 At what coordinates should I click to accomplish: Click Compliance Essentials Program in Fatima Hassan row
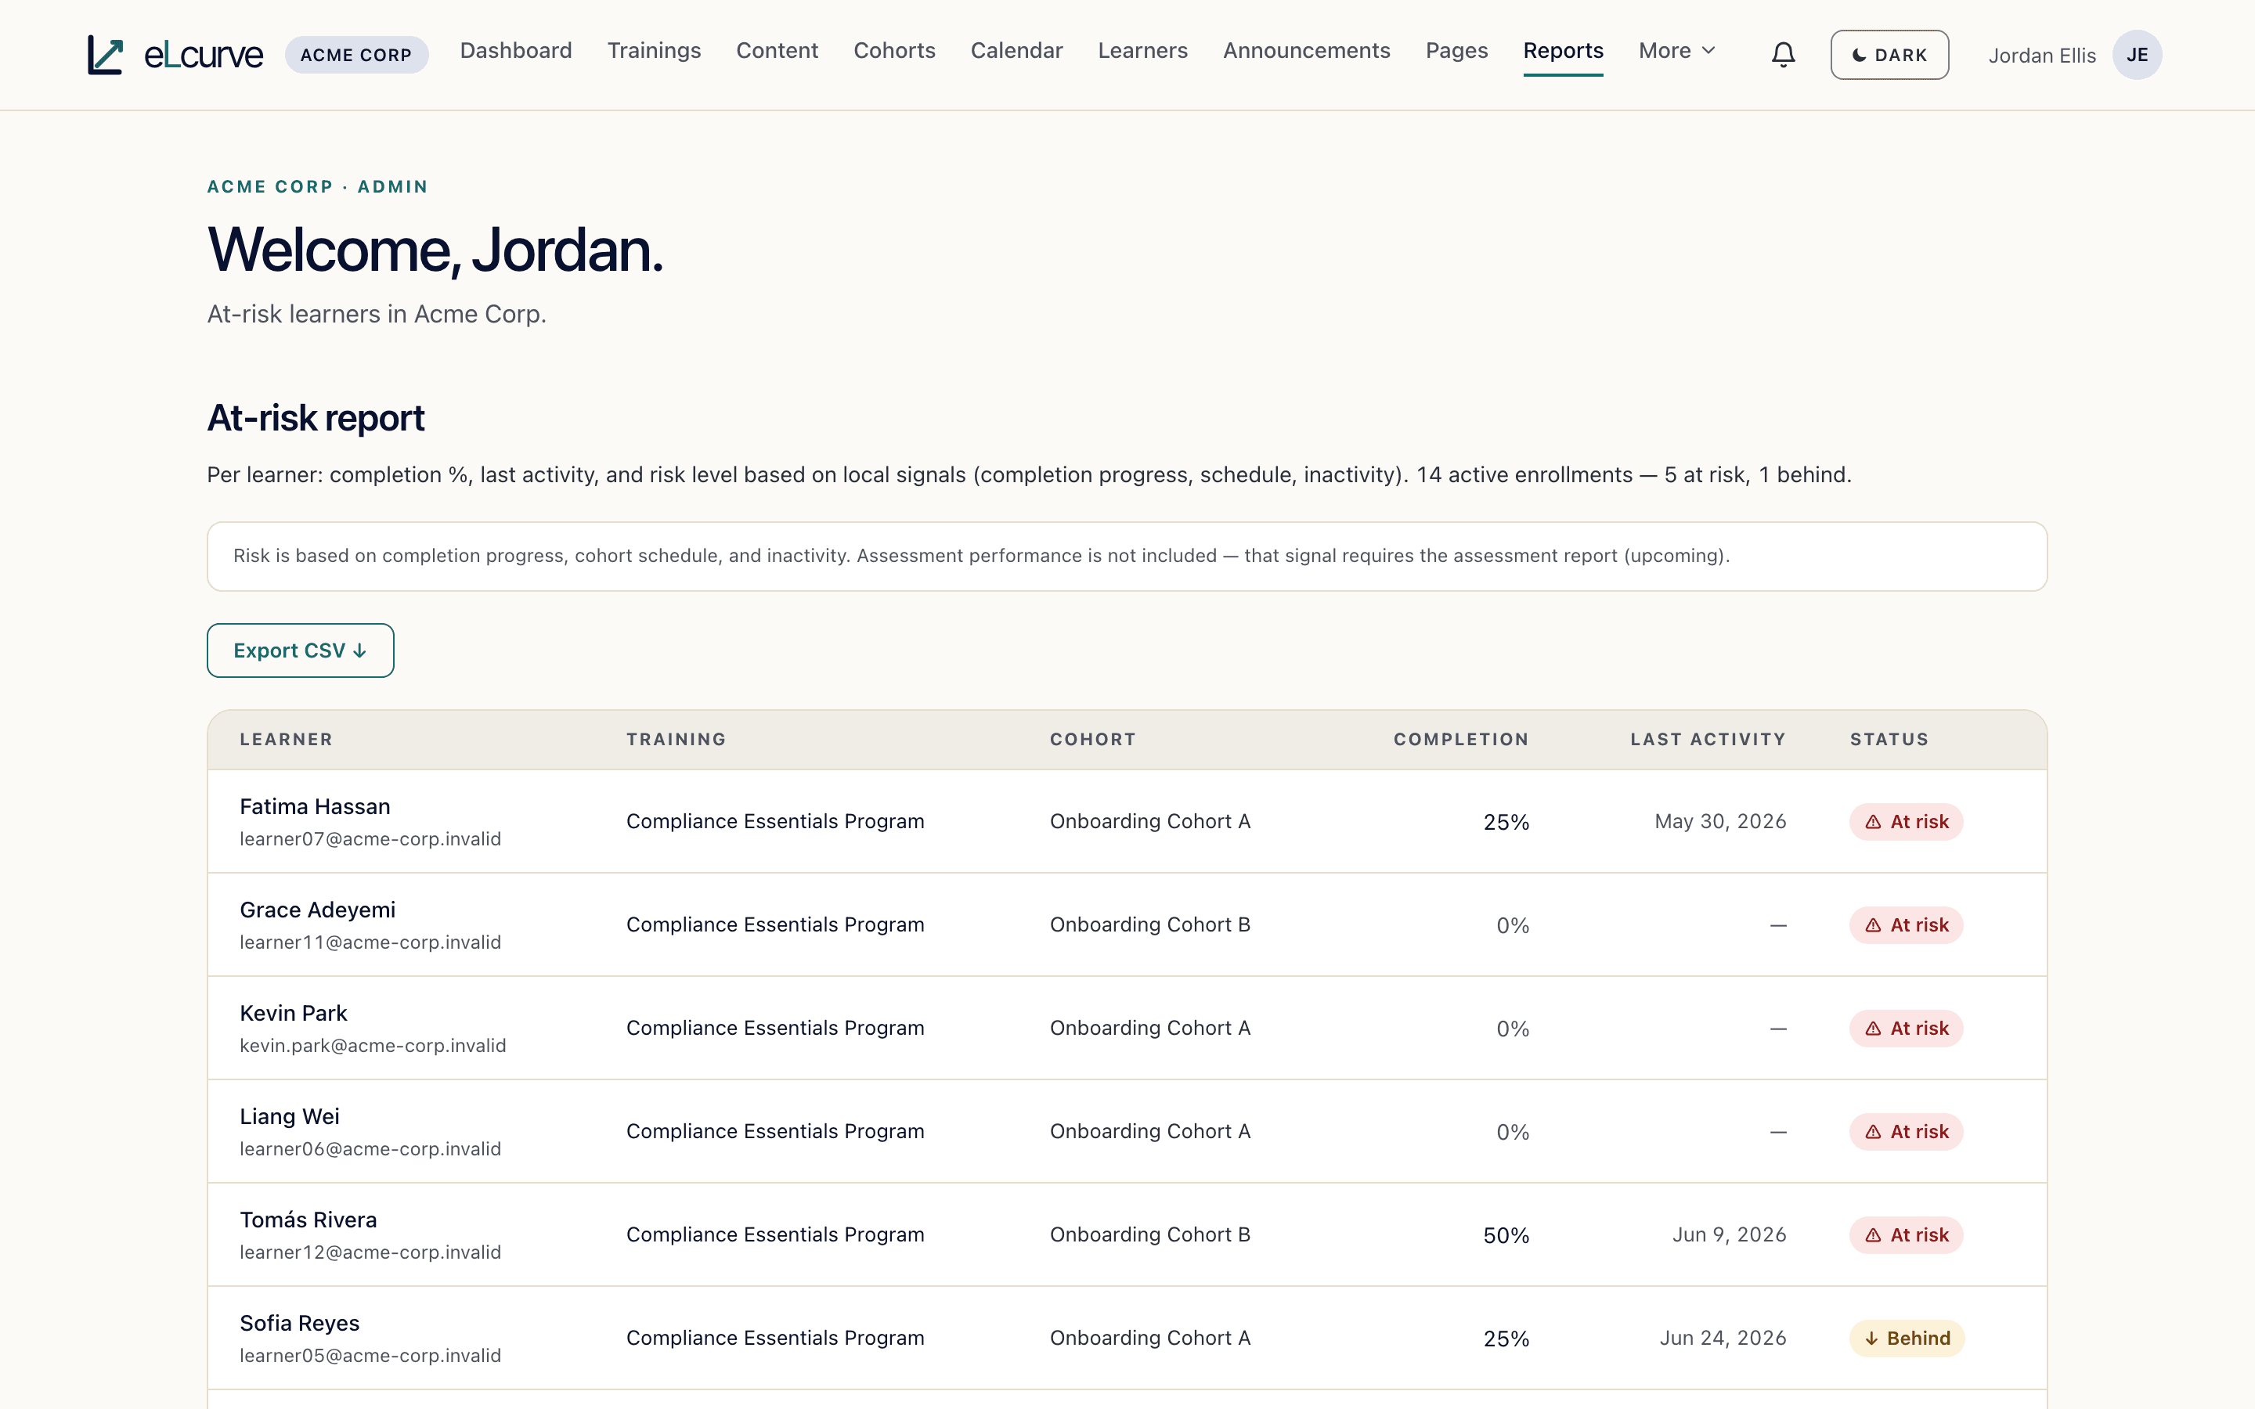pyautogui.click(x=775, y=821)
